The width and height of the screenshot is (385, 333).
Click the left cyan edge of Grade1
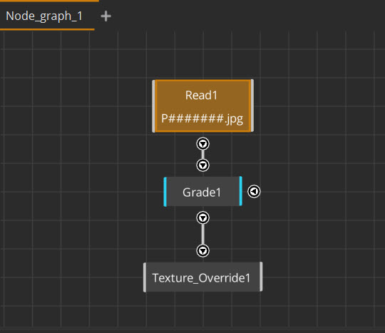tap(165, 192)
